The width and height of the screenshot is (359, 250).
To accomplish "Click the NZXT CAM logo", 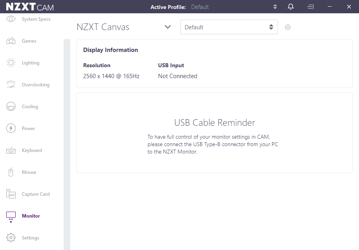I will click(30, 7).
